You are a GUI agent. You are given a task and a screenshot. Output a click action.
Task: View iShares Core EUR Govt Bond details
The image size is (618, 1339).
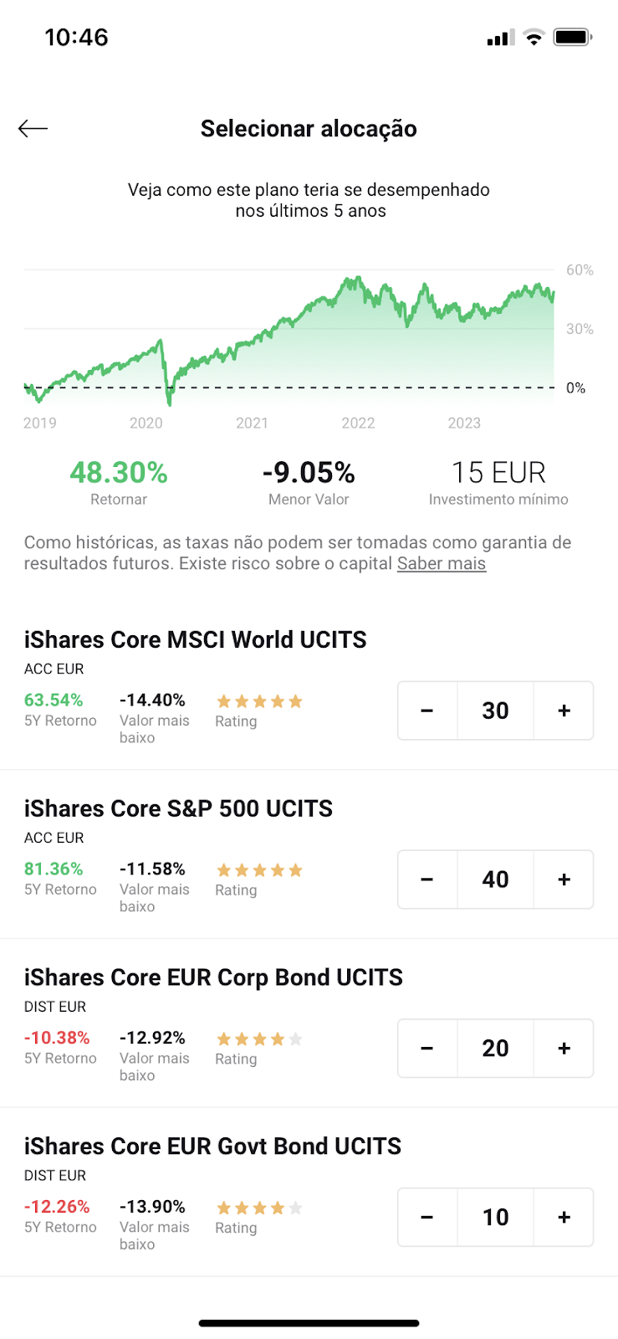(x=212, y=1147)
